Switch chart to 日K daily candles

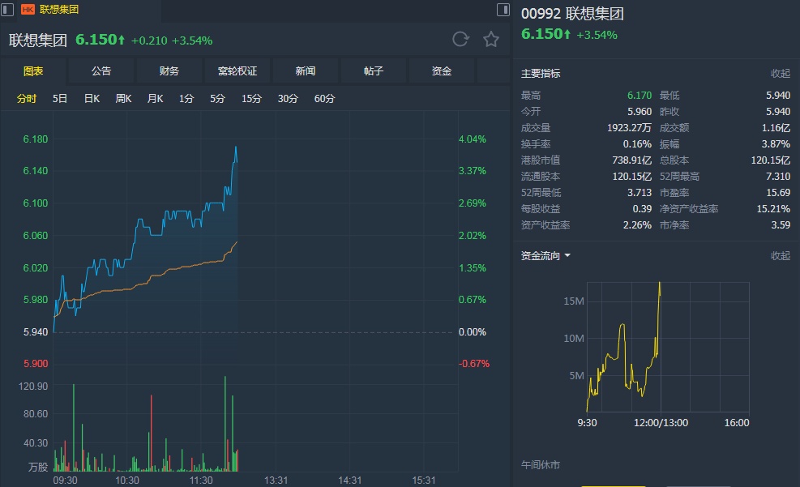[92, 98]
